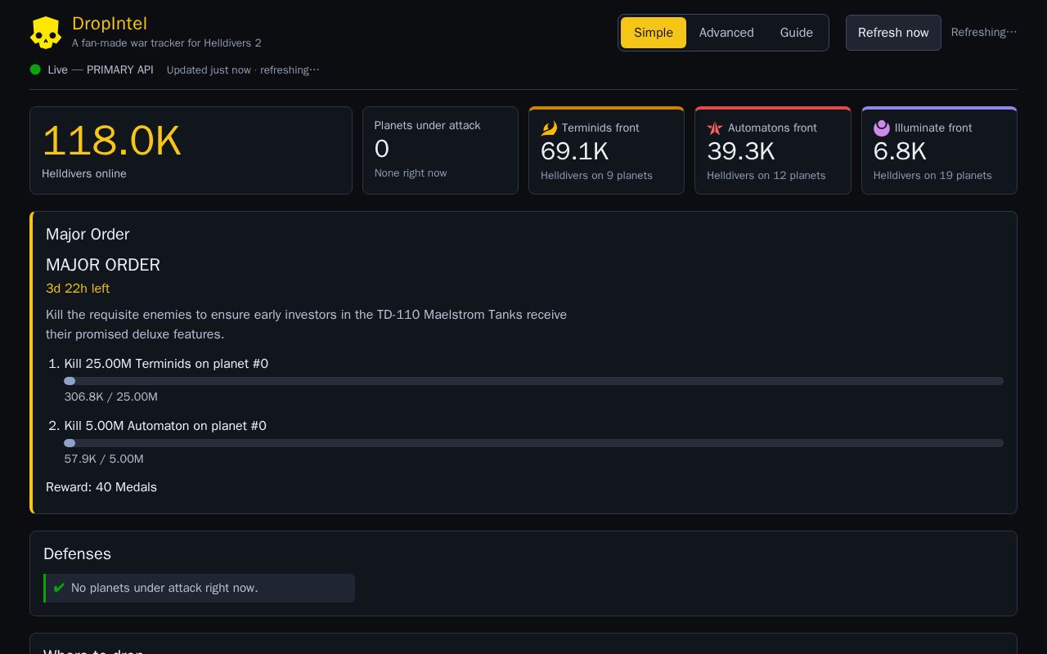Image resolution: width=1047 pixels, height=654 pixels.
Task: Click the Defenses section heading
Action: point(77,553)
